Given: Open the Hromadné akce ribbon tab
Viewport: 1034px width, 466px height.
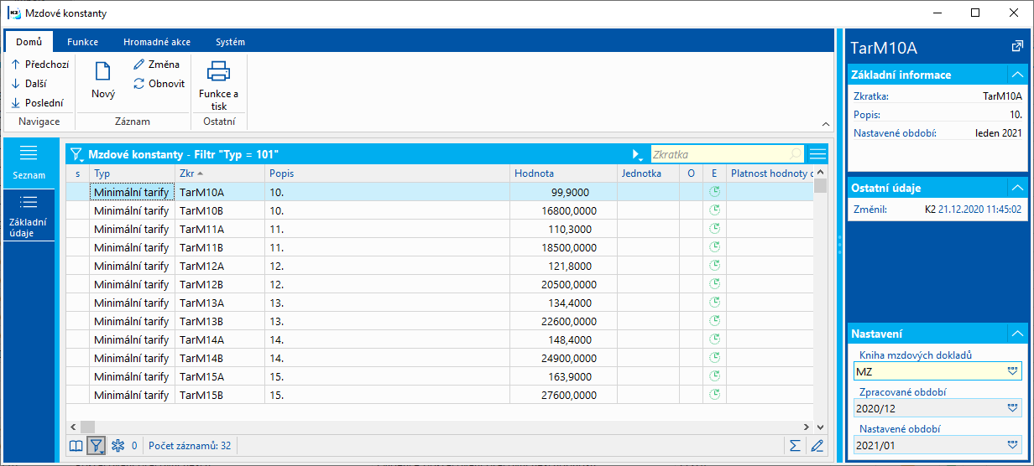Looking at the screenshot, I should 157,41.
